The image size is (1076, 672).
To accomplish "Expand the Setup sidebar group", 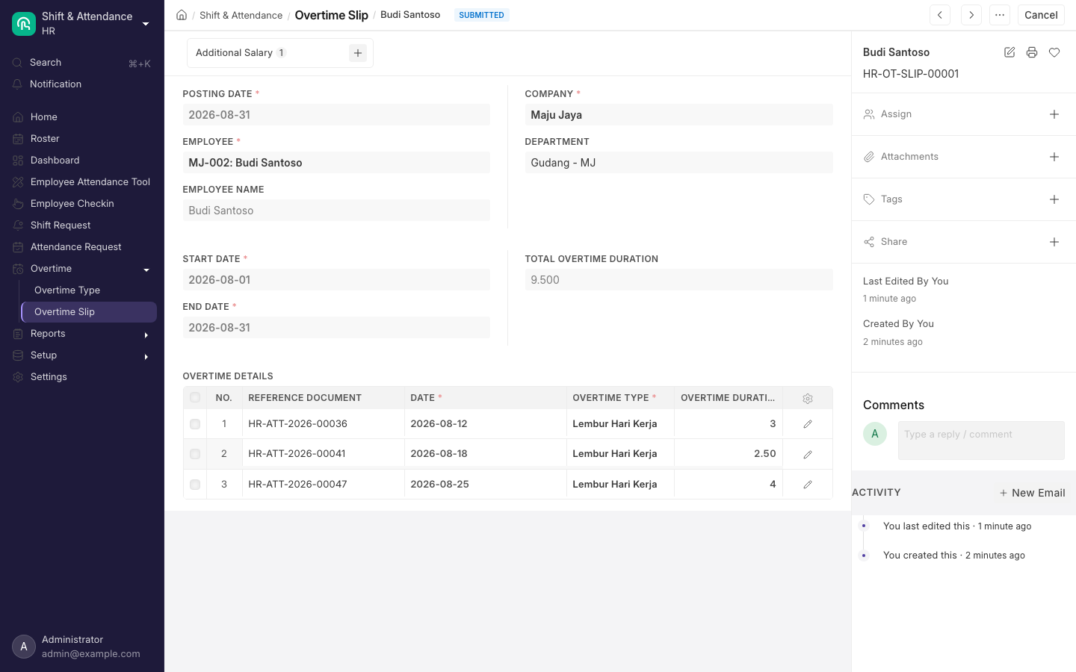I will click(146, 356).
